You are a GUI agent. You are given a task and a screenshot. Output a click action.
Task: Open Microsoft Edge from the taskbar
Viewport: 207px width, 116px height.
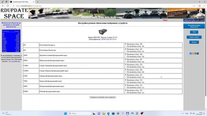109,113
